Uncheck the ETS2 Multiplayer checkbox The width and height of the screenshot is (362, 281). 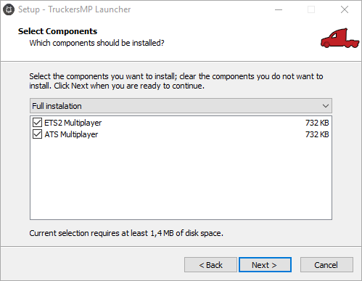pos(37,123)
